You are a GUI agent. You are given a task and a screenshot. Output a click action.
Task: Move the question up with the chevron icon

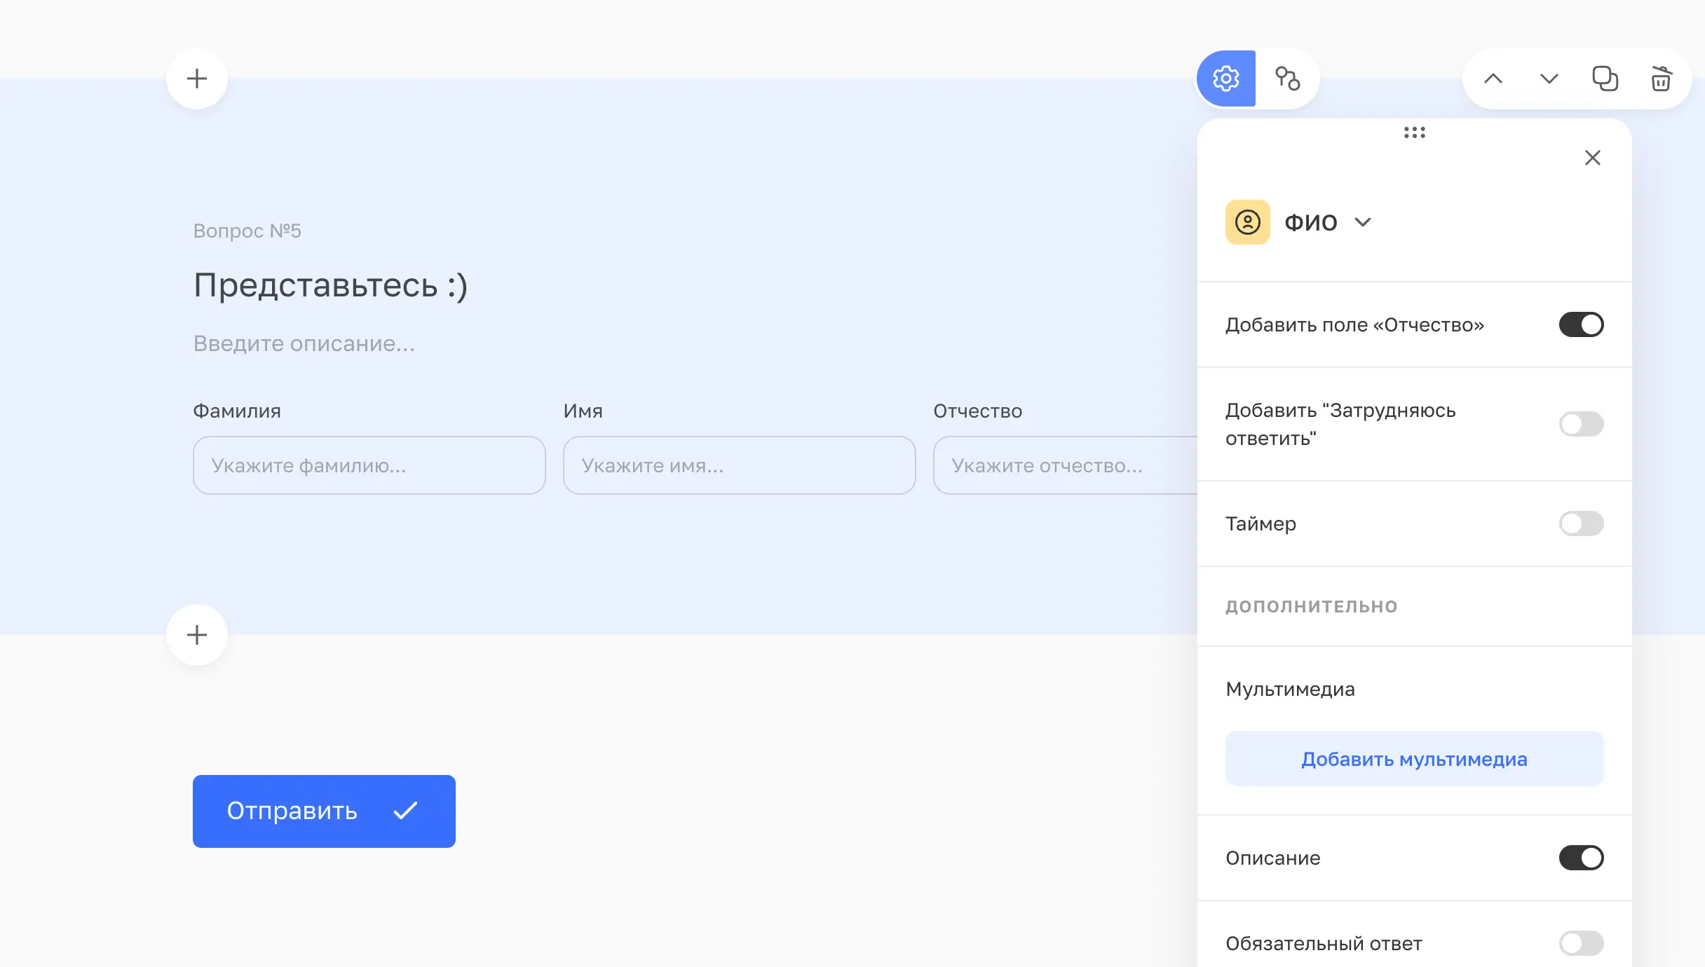point(1494,78)
